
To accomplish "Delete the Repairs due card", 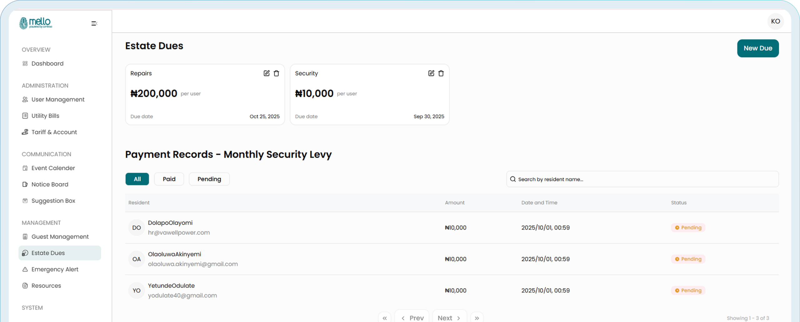I will [x=276, y=73].
